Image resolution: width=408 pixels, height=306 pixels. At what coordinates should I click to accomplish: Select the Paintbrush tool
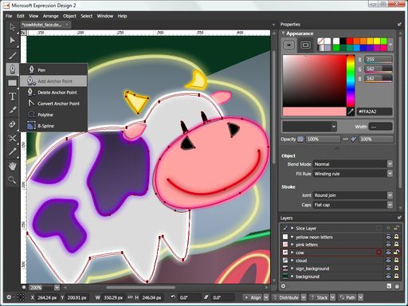[x=12, y=56]
